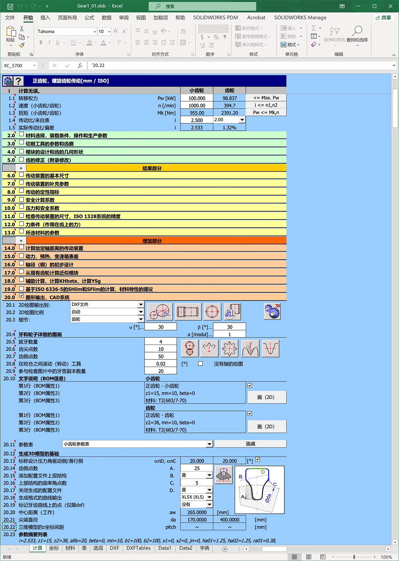Click the assembly preview drawing icon

click(232, 311)
